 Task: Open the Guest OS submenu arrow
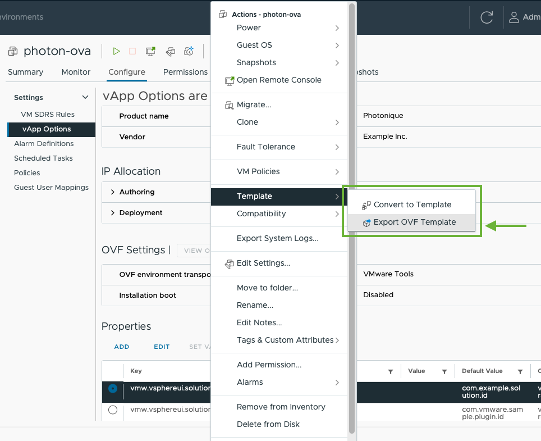point(337,46)
